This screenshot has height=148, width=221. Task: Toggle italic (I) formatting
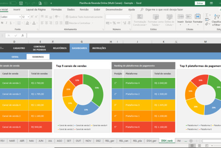tap(6, 23)
